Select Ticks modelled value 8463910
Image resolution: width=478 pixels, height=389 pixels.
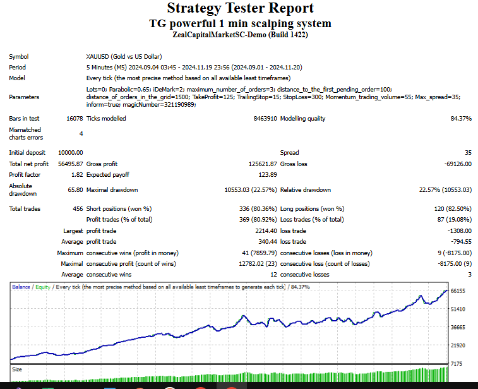(265, 119)
